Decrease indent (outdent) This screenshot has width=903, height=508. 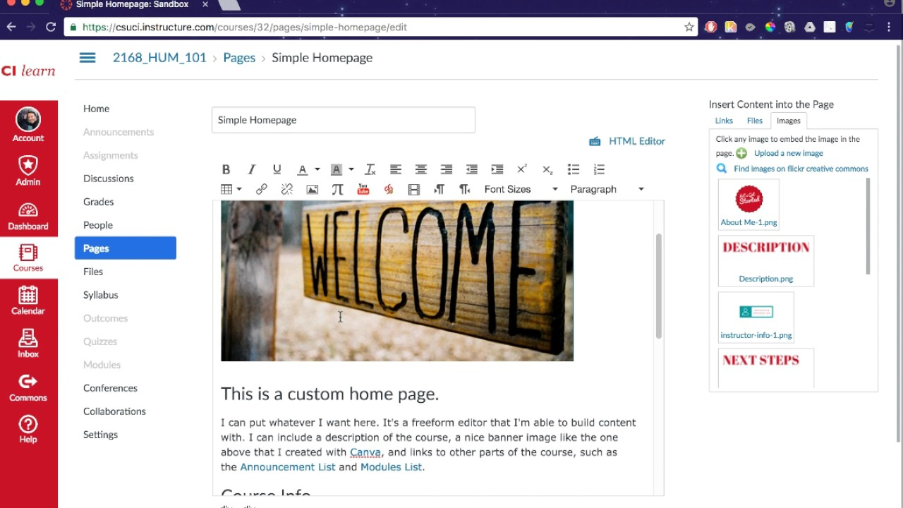(x=471, y=169)
